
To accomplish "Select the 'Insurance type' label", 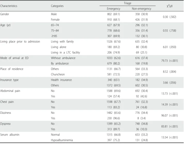I will (9, 80).
